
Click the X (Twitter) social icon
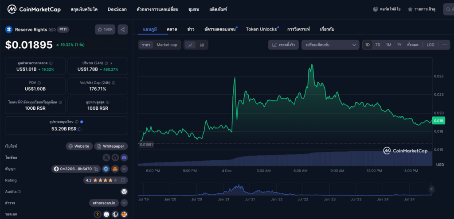106,158
